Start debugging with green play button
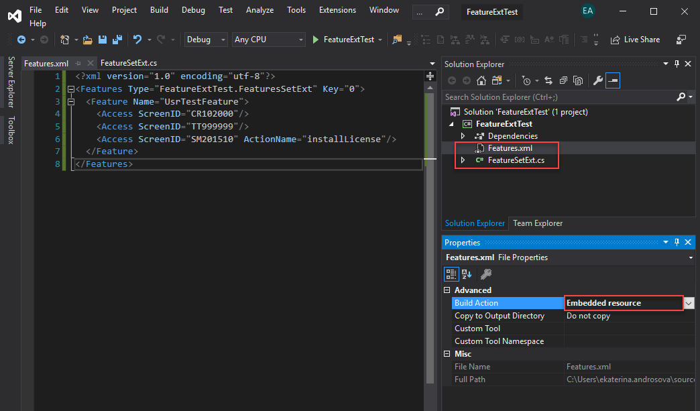The width and height of the screenshot is (700, 411). pyautogui.click(x=316, y=40)
